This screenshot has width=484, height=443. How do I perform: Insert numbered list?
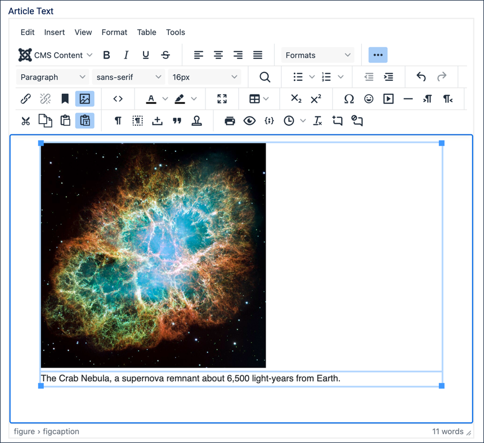[x=326, y=77]
